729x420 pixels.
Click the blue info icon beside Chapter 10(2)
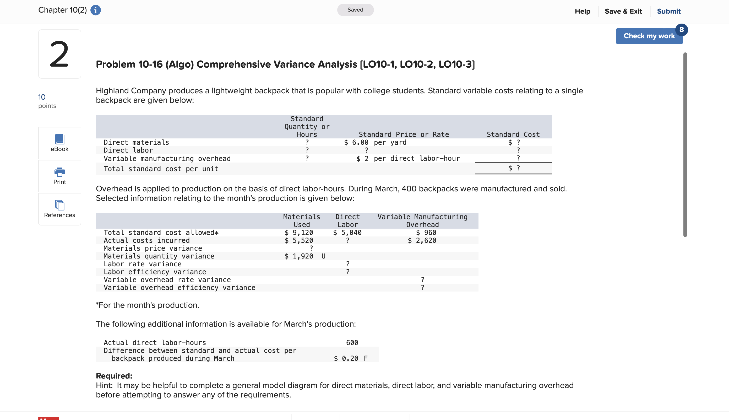click(x=95, y=10)
